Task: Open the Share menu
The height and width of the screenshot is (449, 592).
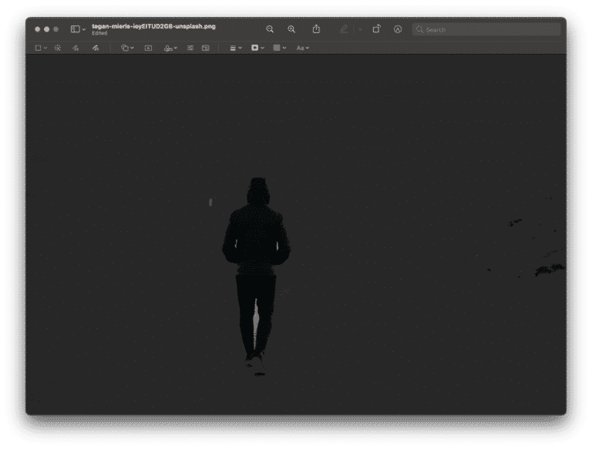Action: (x=316, y=29)
